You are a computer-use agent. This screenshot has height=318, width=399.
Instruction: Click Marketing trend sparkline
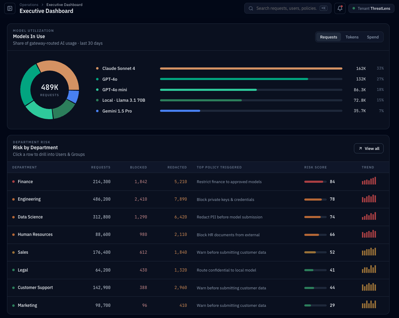pos(369,304)
